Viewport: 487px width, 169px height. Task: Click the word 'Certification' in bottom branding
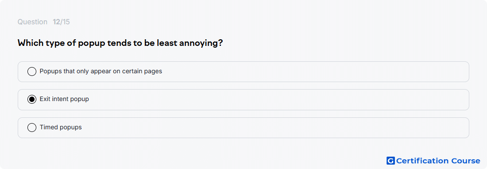point(422,161)
